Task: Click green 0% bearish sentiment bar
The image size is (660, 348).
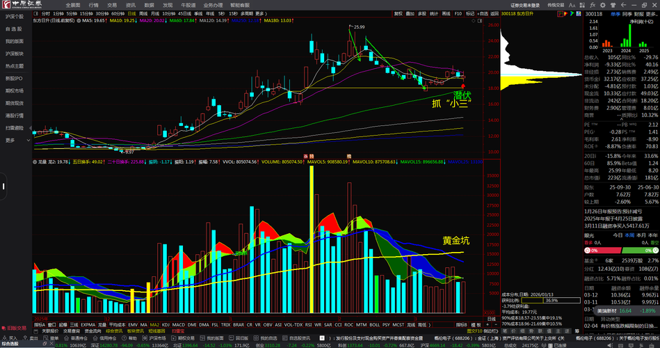Action: (x=641, y=251)
